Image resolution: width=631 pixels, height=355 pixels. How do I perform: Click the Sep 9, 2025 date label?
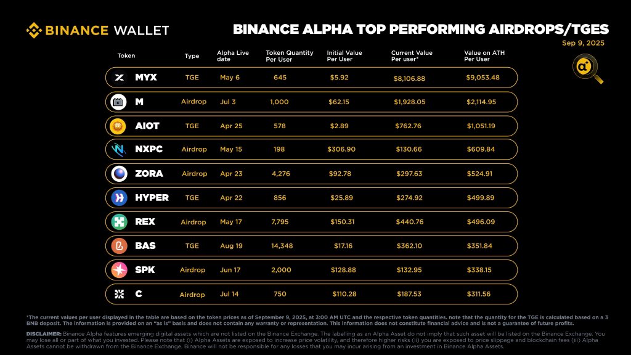[584, 43]
